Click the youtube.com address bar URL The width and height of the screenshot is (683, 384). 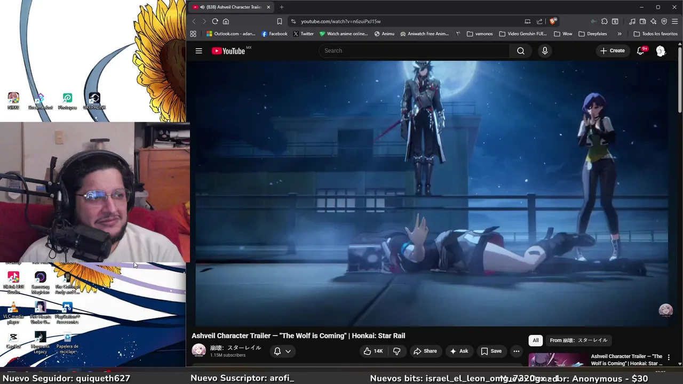(340, 21)
